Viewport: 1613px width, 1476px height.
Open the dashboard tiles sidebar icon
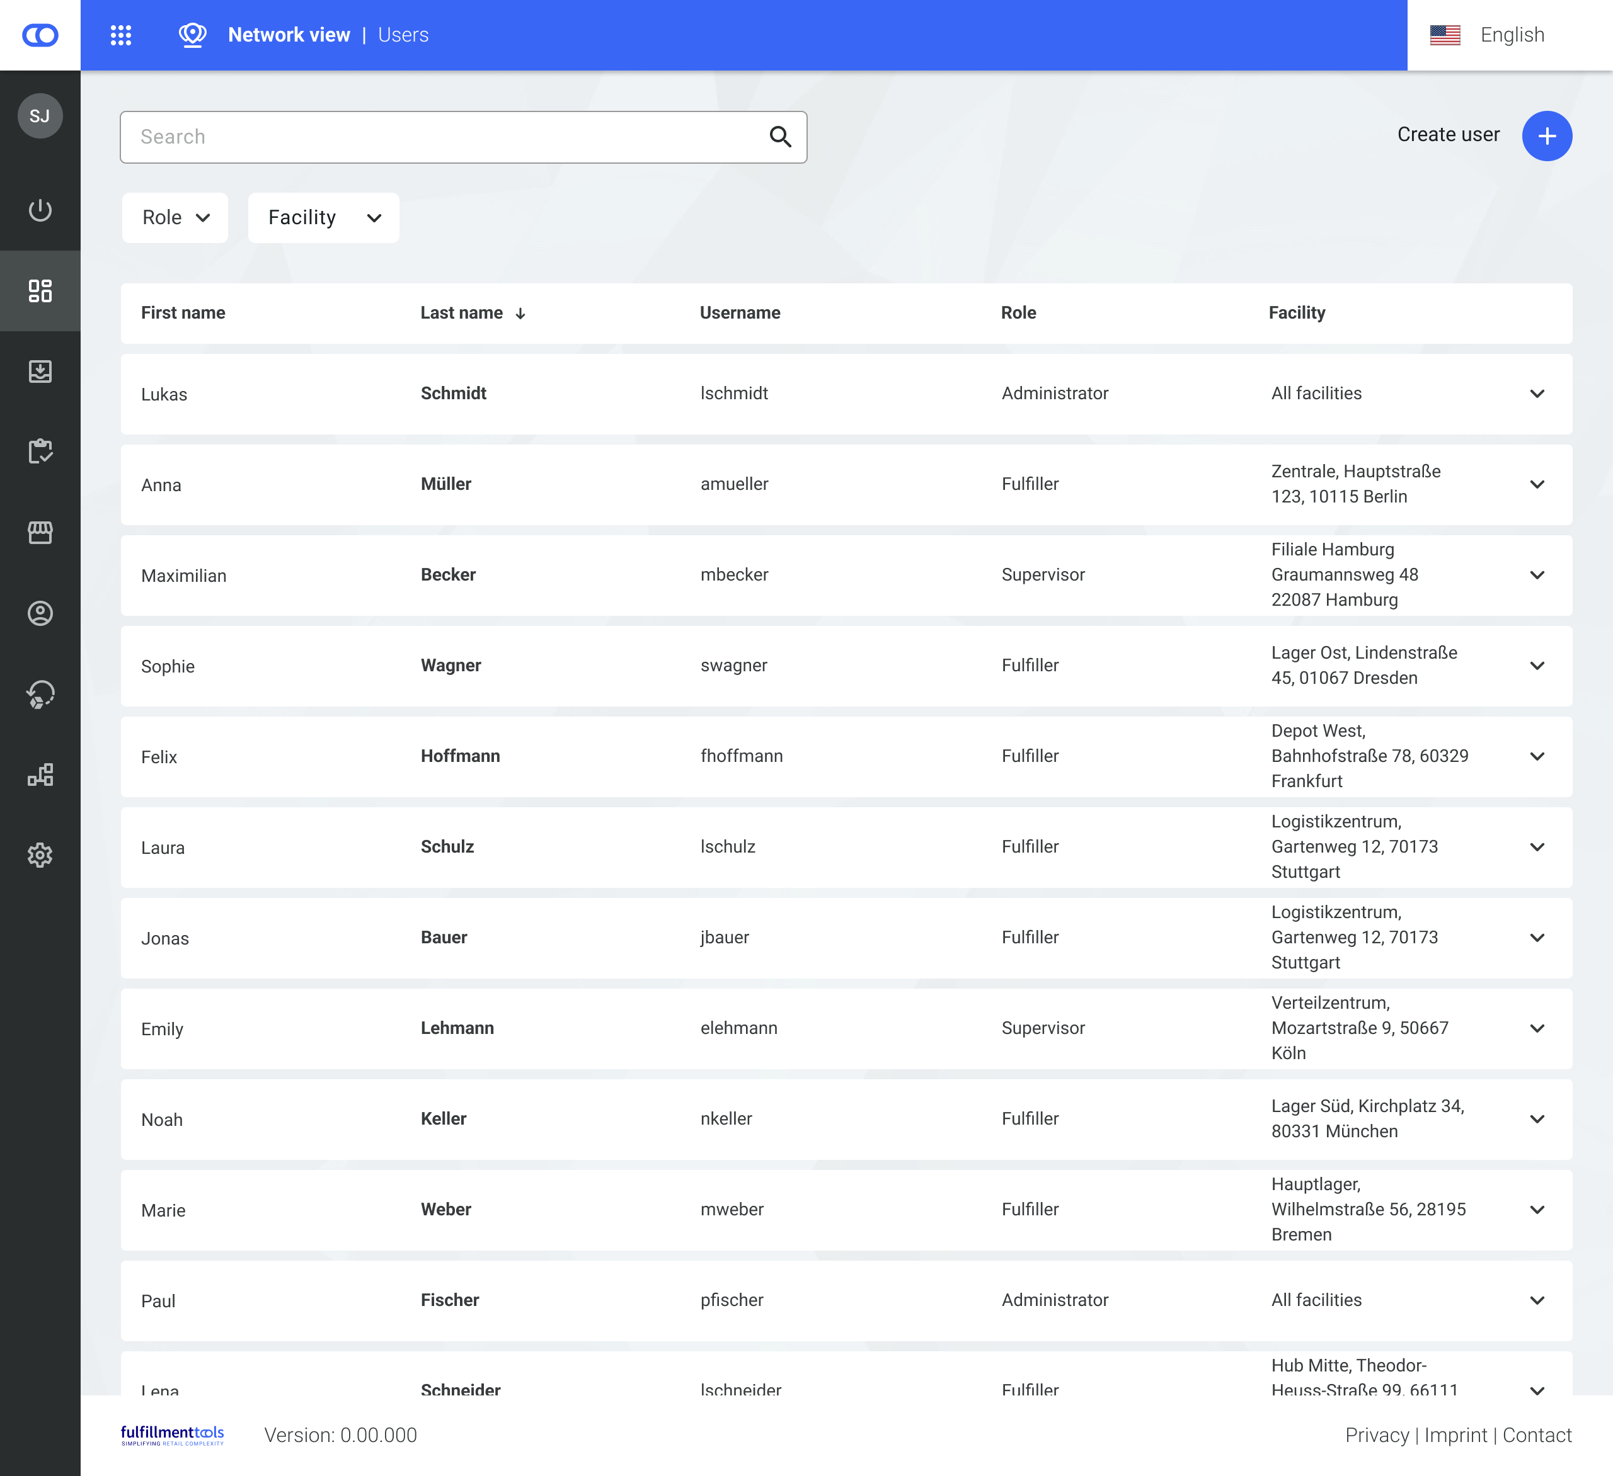pos(40,291)
